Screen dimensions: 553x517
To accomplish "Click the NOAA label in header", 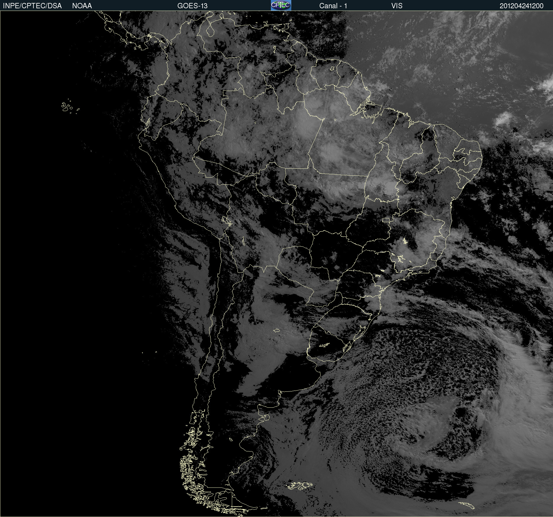I will point(82,6).
